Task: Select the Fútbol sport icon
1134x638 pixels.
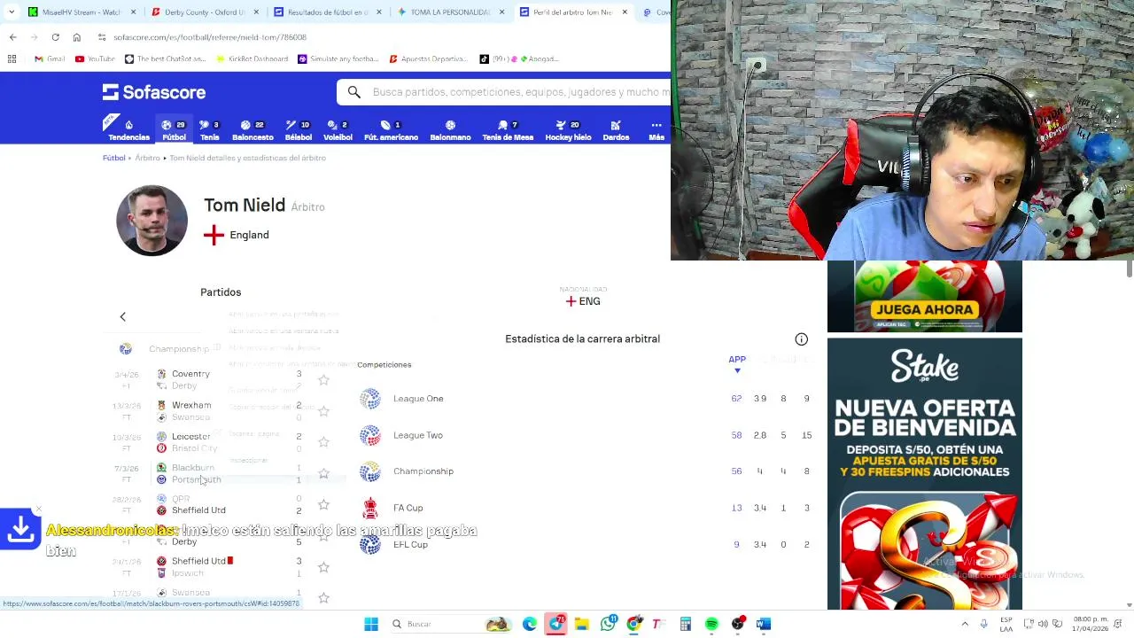Action: pos(174,130)
